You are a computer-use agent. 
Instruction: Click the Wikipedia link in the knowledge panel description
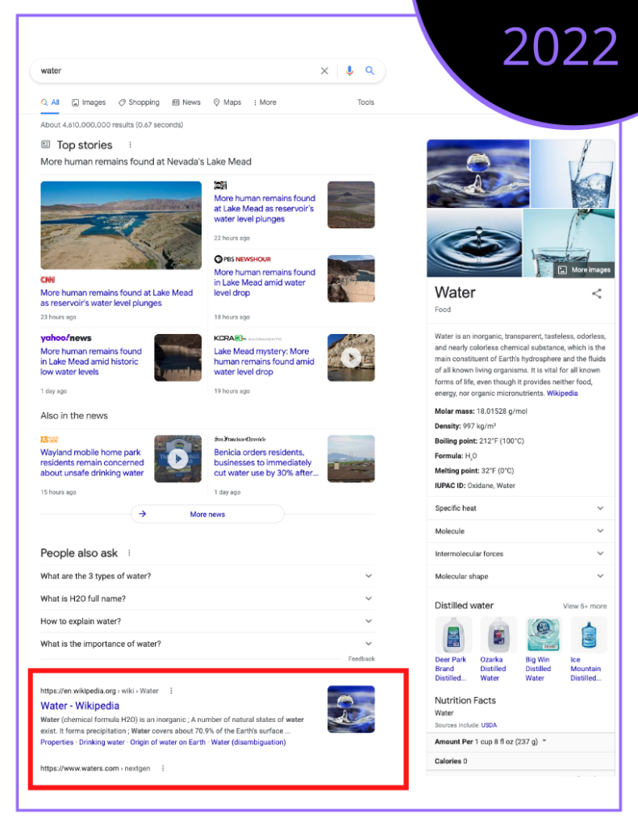click(x=562, y=393)
